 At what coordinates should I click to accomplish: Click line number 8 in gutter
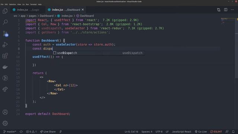tap(19, 49)
